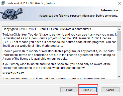This screenshot has height=96, width=123.
Task: Click the license text scrollbar thumb
Action: [x=119, y=41]
